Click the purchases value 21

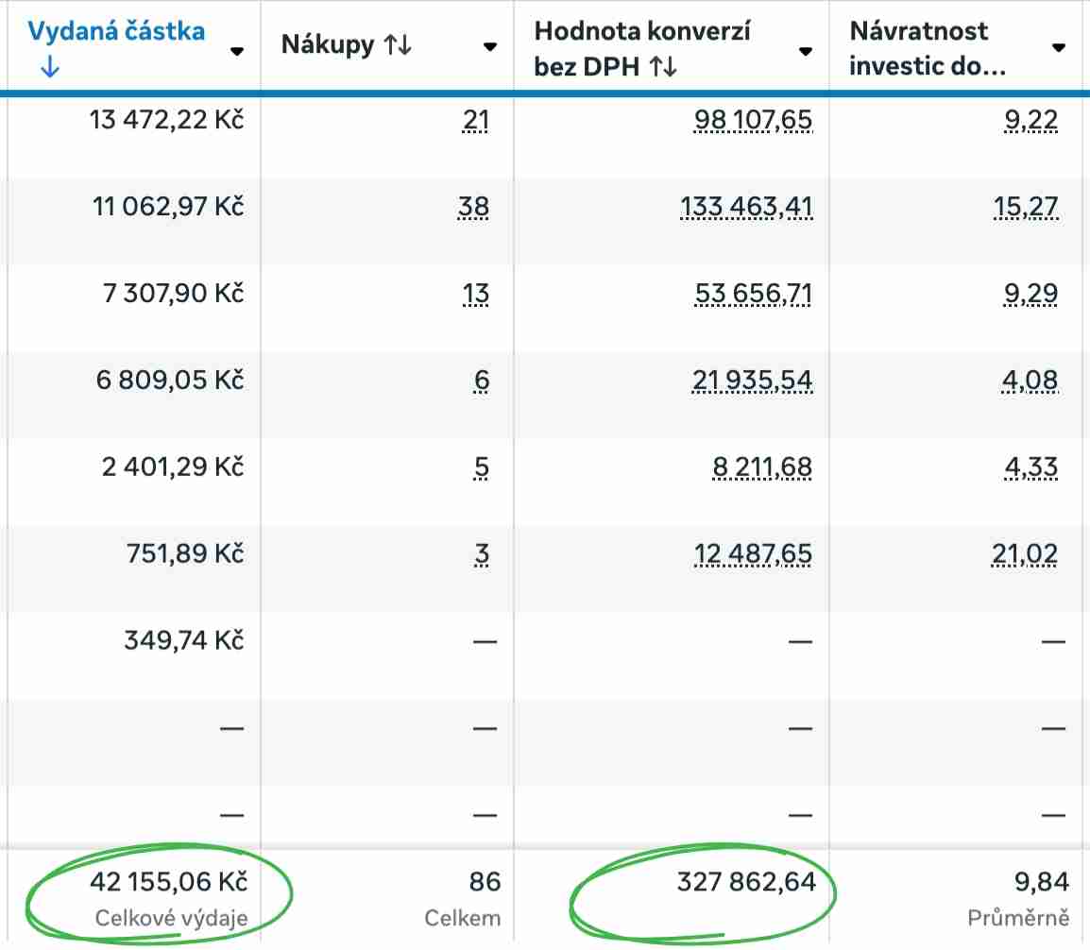(476, 120)
